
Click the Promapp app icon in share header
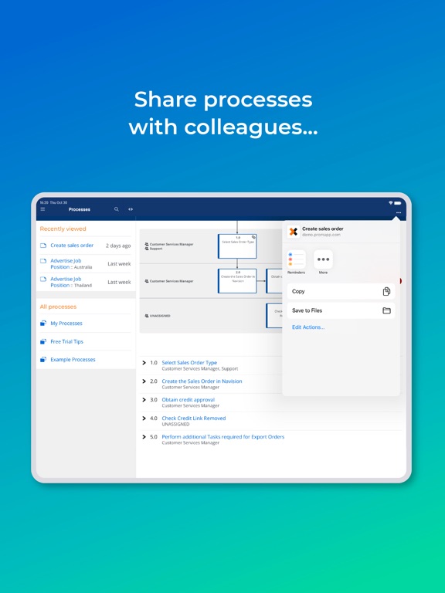294,232
